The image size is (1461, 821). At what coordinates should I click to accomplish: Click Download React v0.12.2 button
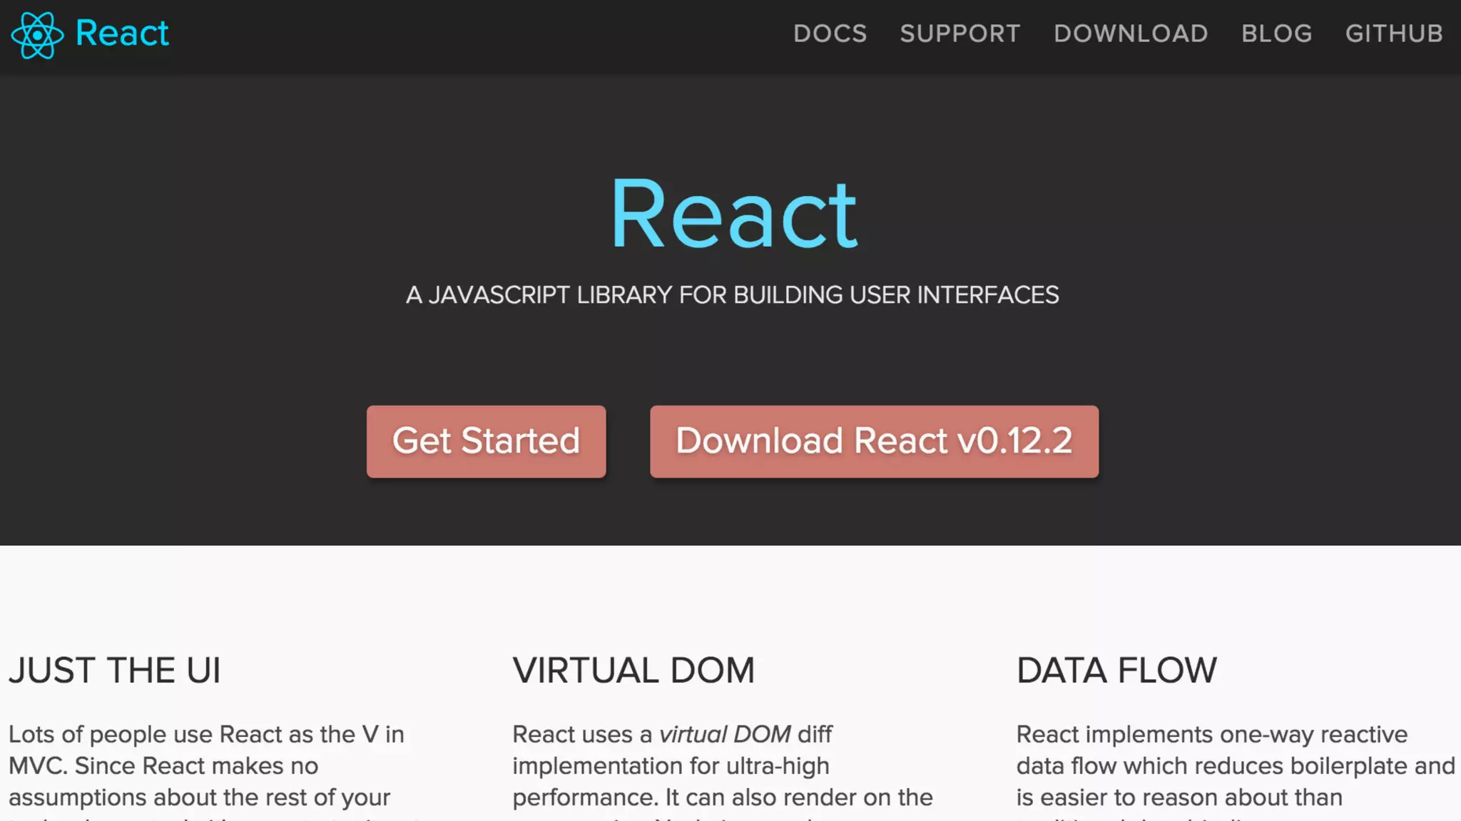[x=874, y=441]
